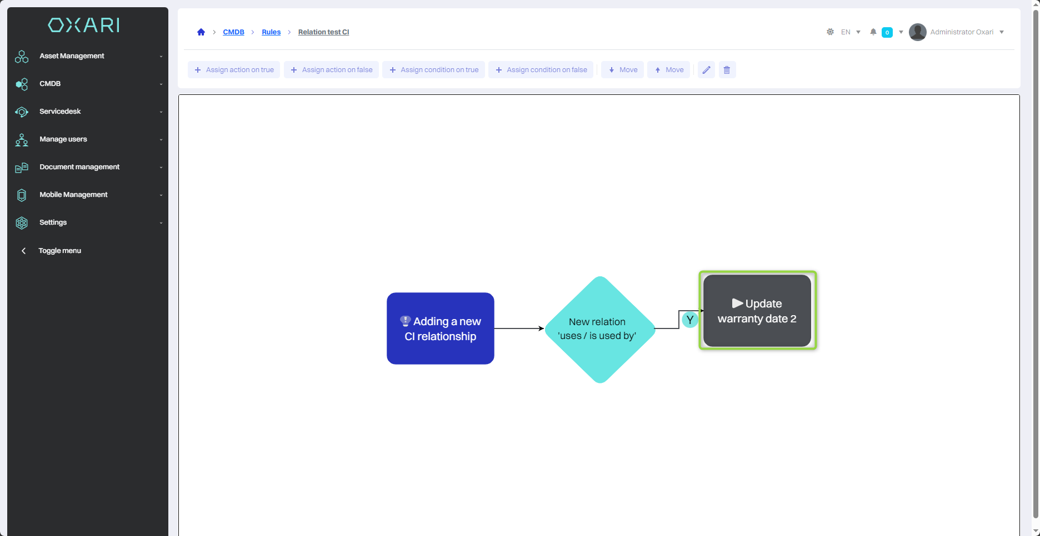Click the Mobile Management sidebar icon
Screen dimensions: 1040x536
pyautogui.click(x=22, y=195)
